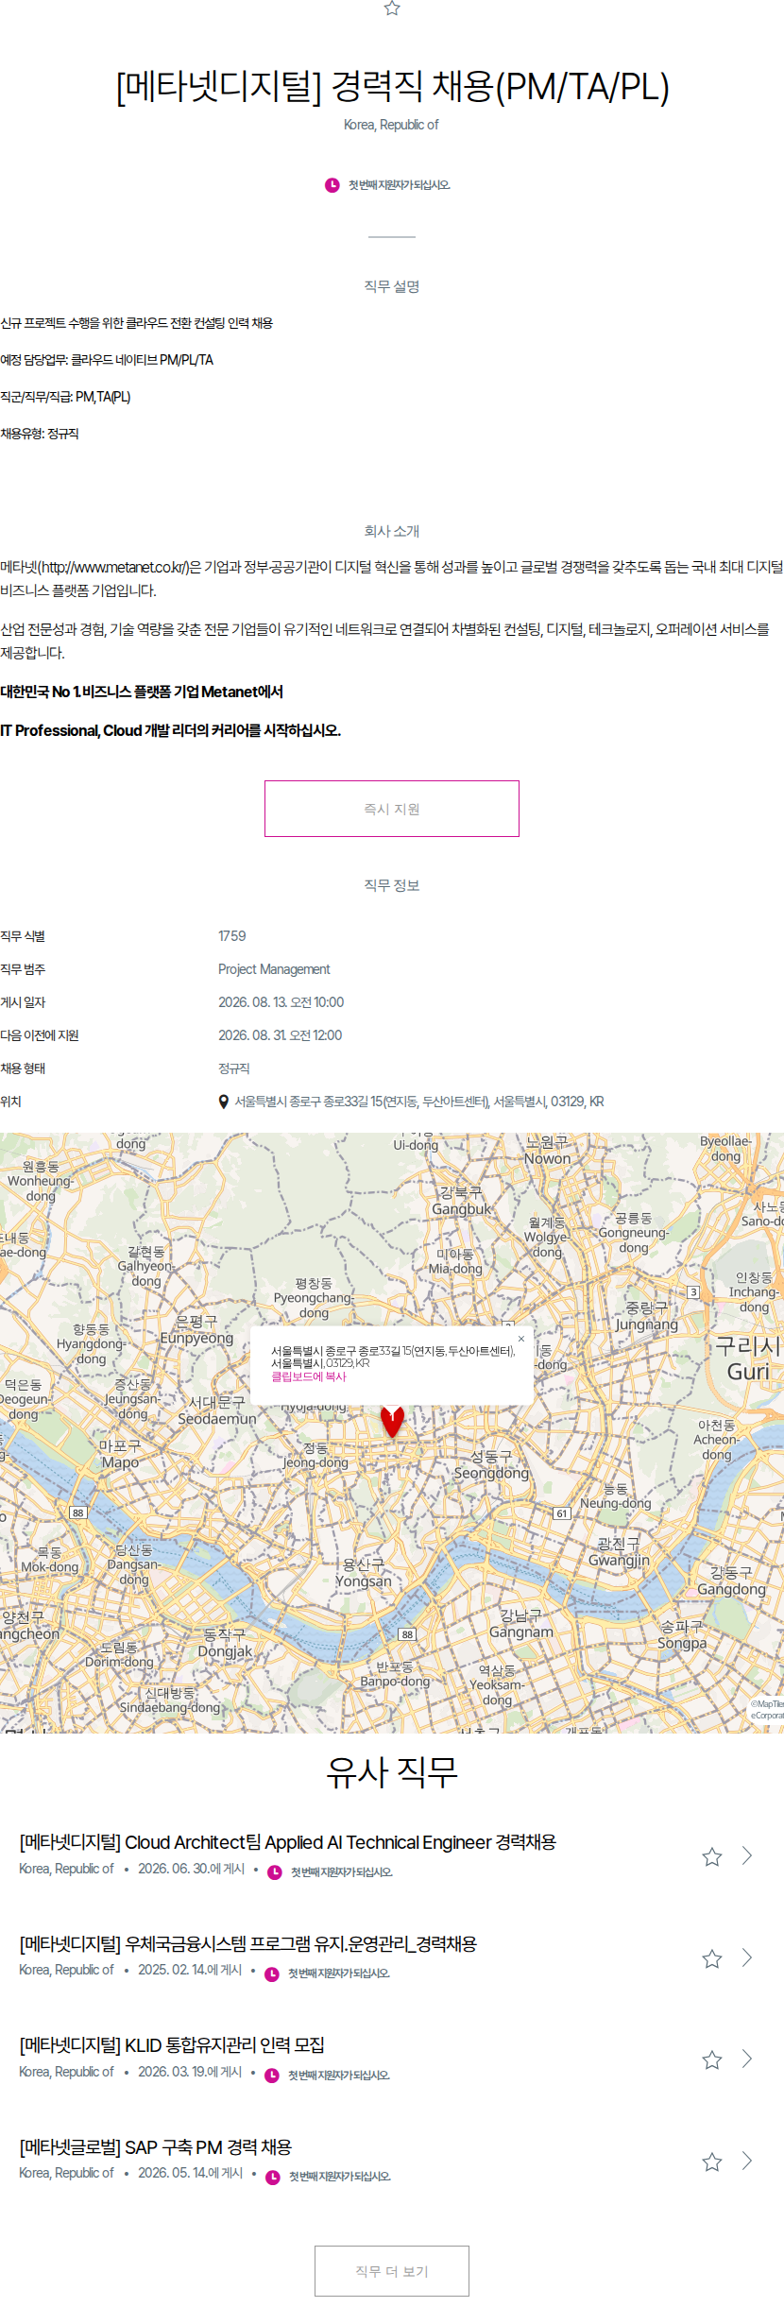Click the posting date 2026. 08. 13. 오전 10:00
784x2307 pixels.
281,1002
